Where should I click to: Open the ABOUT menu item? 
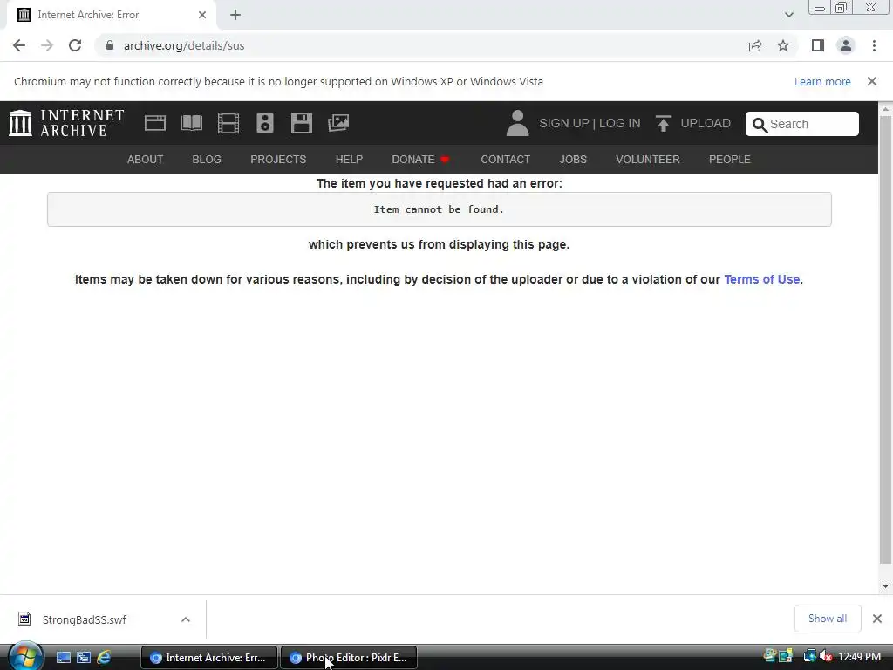(x=146, y=160)
